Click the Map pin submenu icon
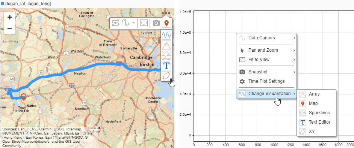 (303, 104)
